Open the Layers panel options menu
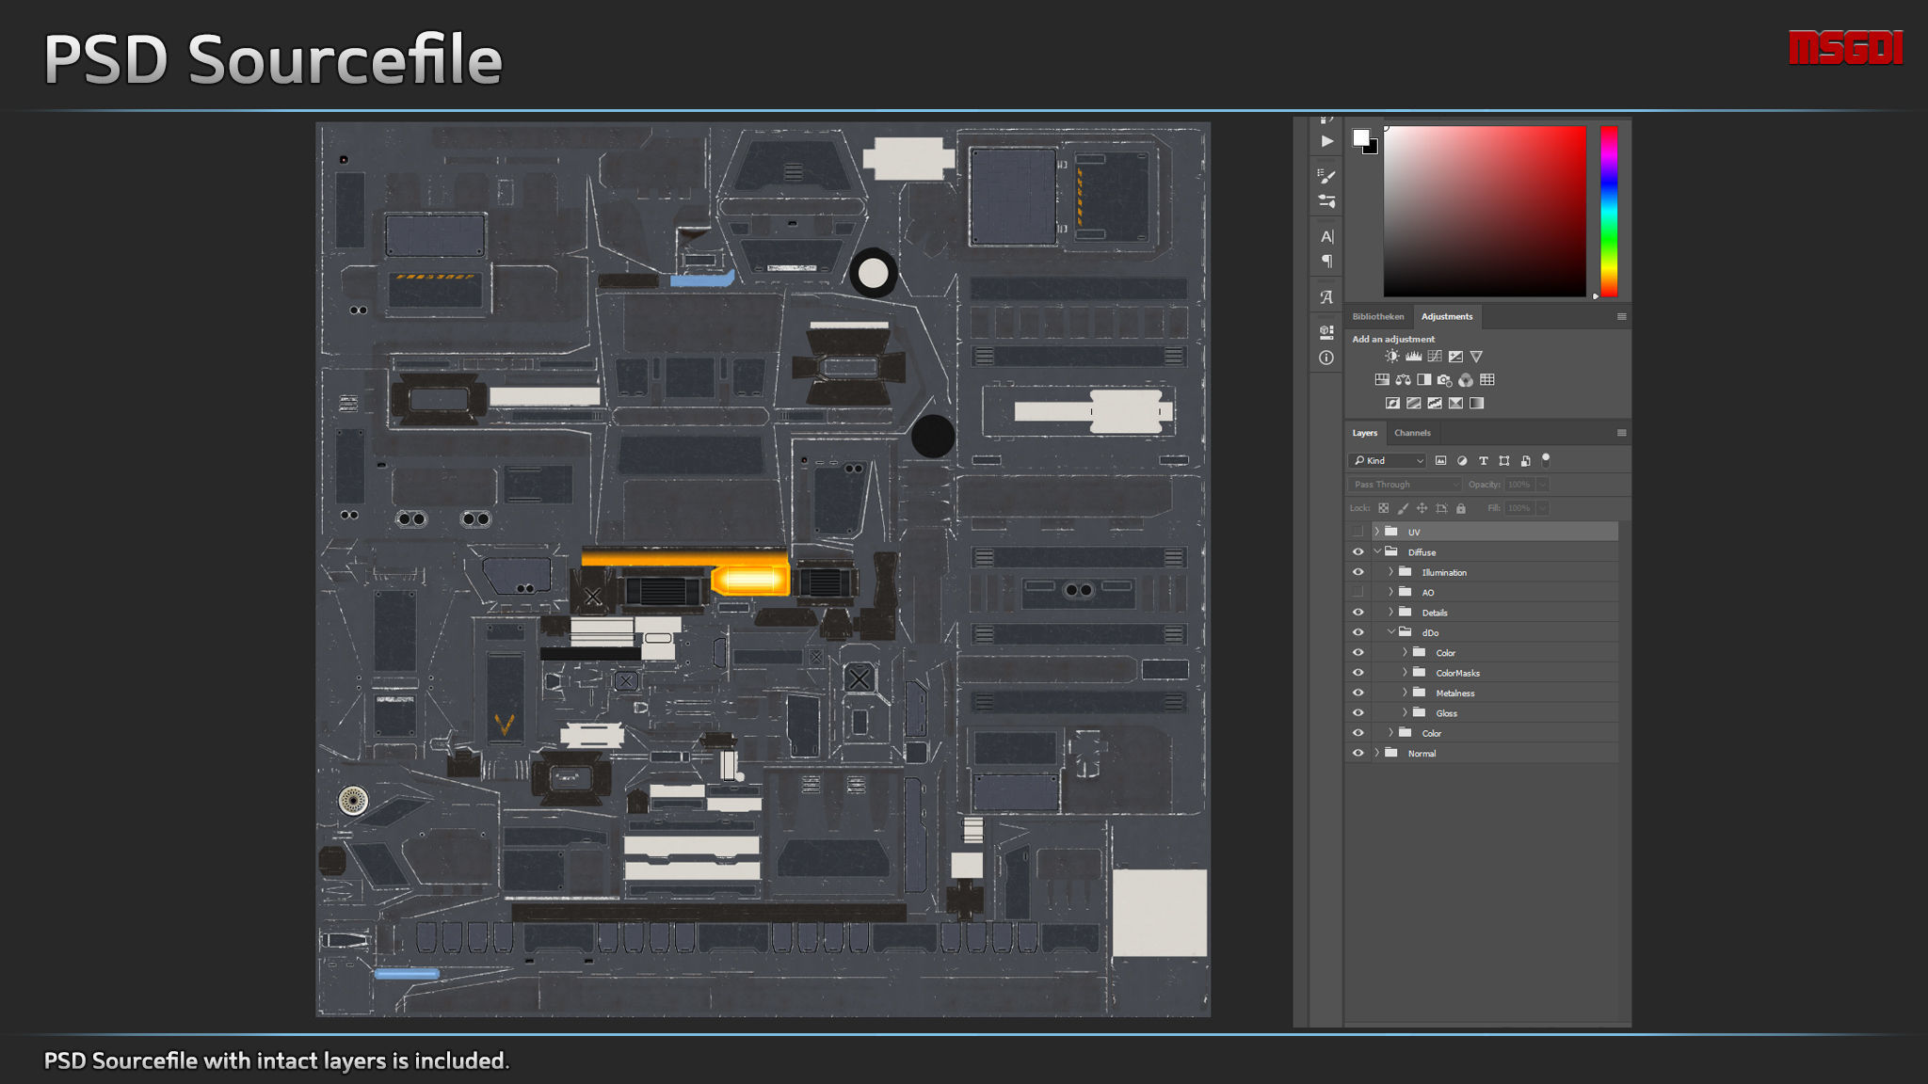The image size is (1928, 1084). pos(1621,433)
